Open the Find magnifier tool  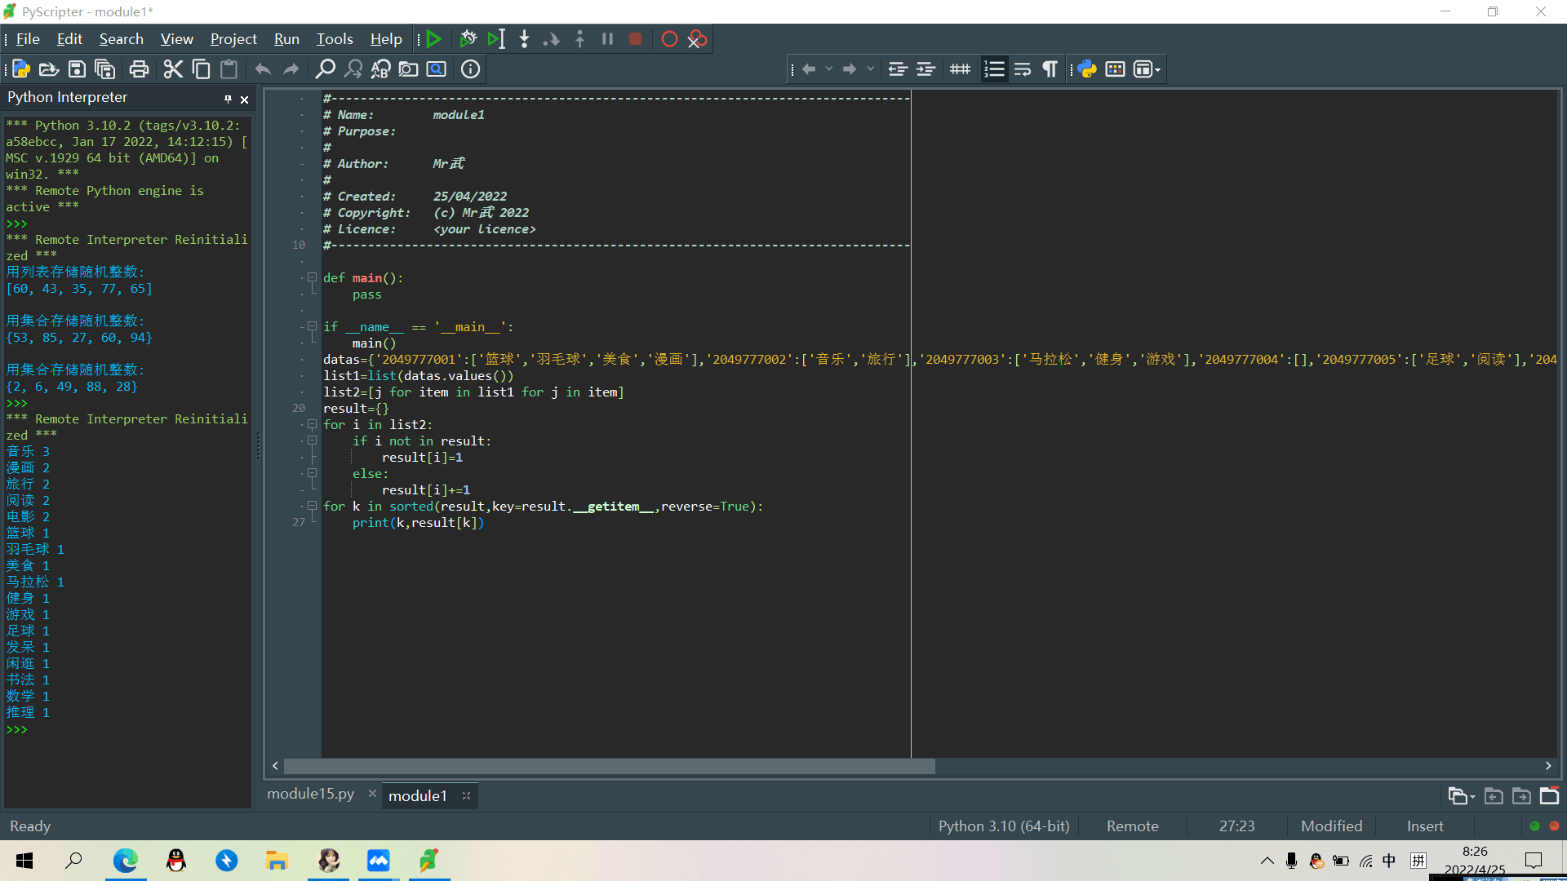click(325, 69)
